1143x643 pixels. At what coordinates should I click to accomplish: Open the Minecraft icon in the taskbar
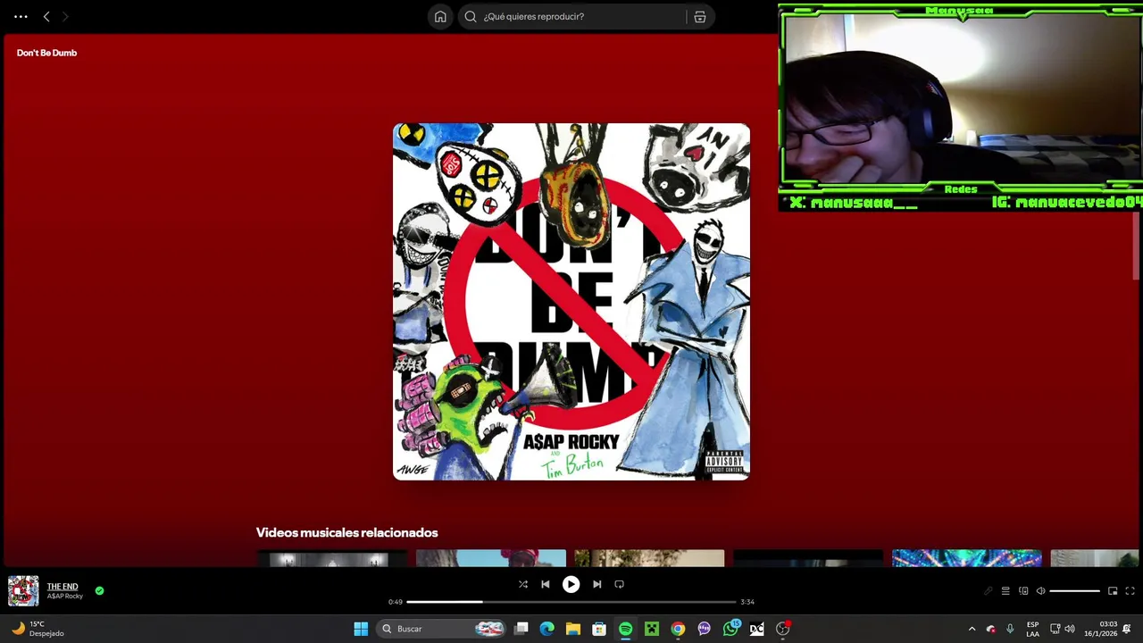[652, 629]
